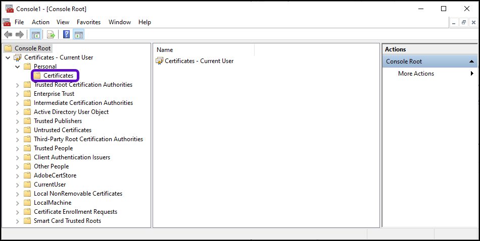Collapse the Personal folder node
The width and height of the screenshot is (480, 241).
(18, 67)
